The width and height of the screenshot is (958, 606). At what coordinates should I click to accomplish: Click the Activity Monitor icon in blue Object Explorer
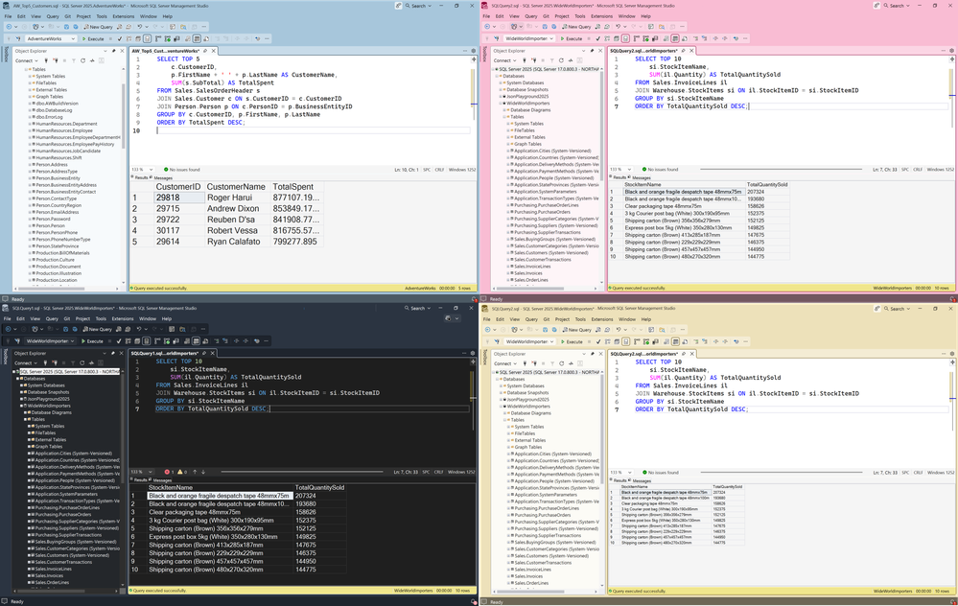point(92,60)
